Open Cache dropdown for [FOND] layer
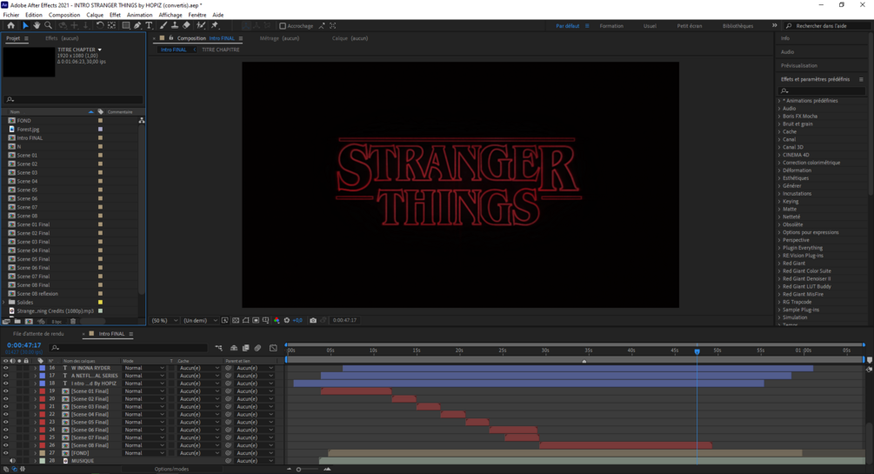Viewport: 874px width, 474px height. 199,453
